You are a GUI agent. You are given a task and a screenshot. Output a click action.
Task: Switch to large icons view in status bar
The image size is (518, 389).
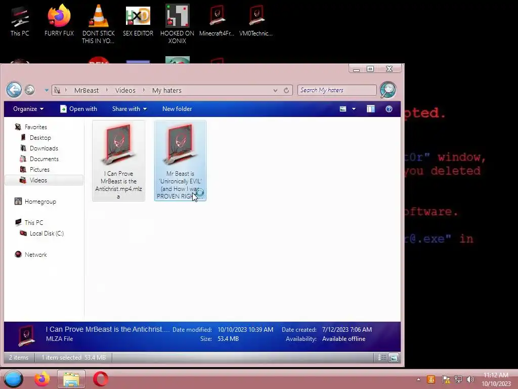pos(394,357)
